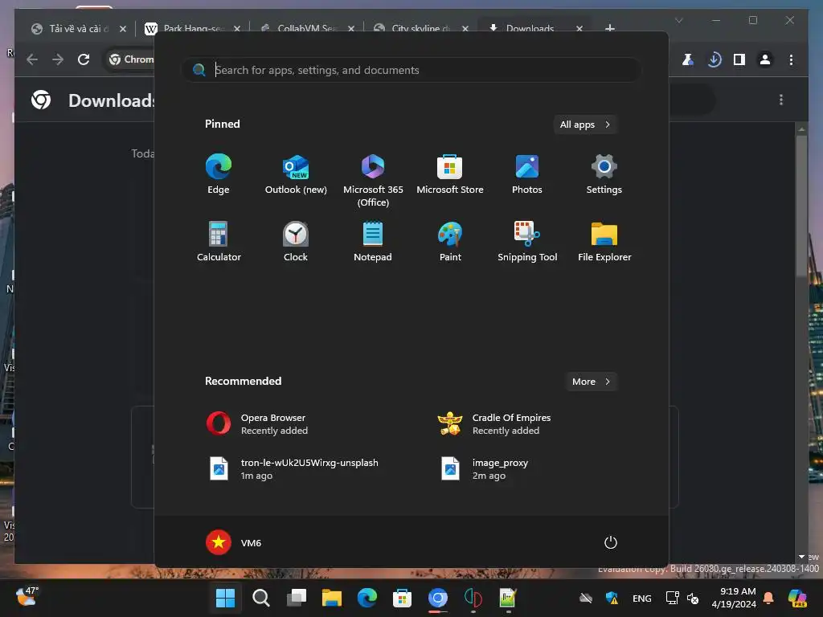Viewport: 823px width, 617px height.
Task: Open Task View on taskbar
Action: coord(297,598)
